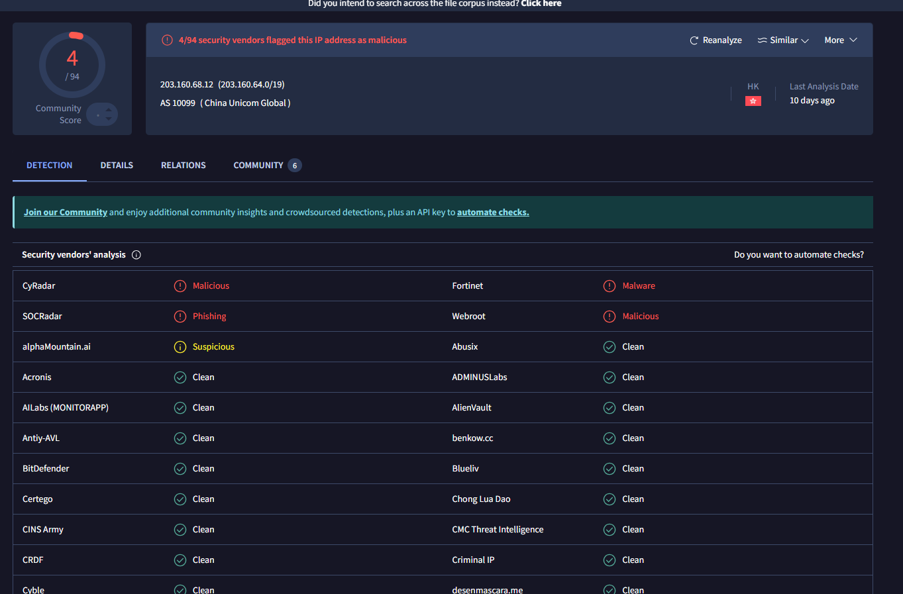Click Criminal IP clean checkmark icon
The image size is (903, 594).
pyautogui.click(x=610, y=560)
